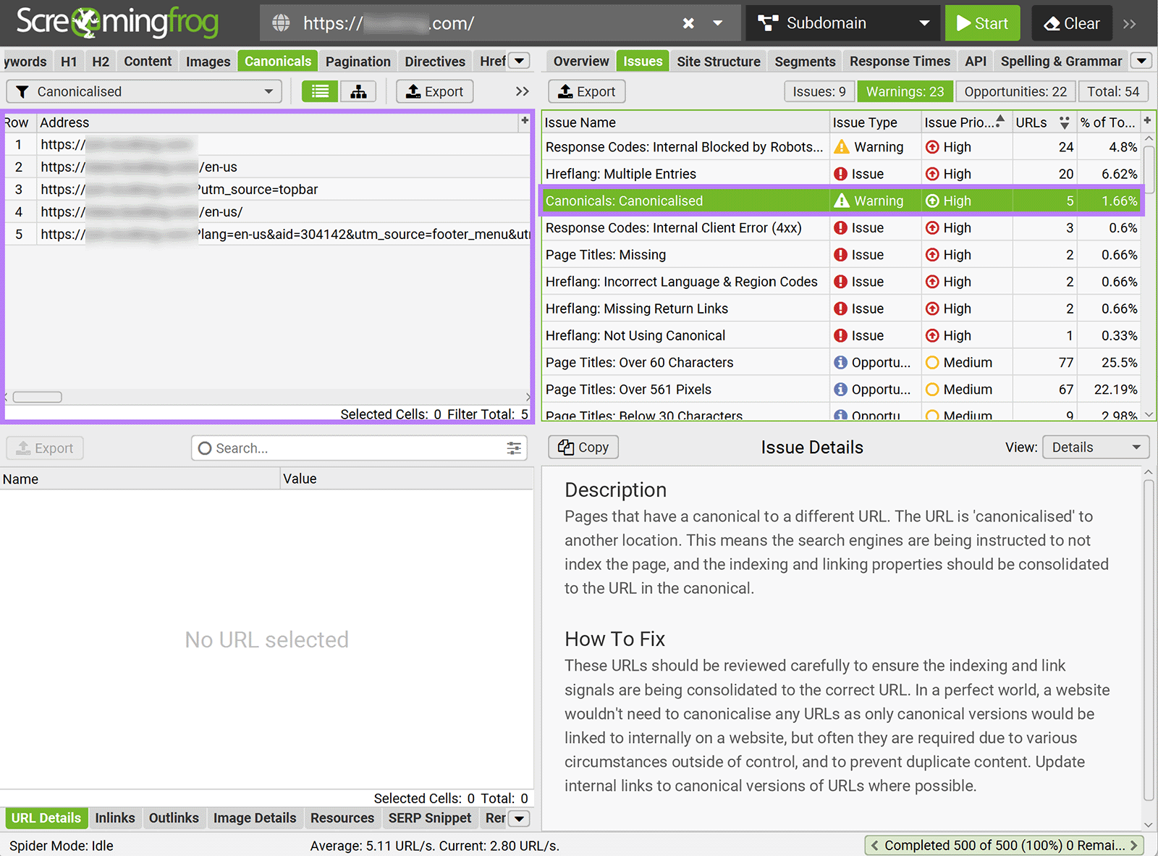This screenshot has width=1158, height=856.
Task: Open the Images tab in the crawl pane
Action: 208,61
